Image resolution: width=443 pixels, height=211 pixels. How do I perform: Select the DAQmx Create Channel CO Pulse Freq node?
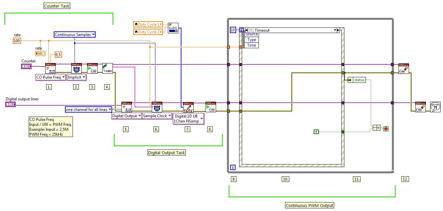click(x=50, y=68)
